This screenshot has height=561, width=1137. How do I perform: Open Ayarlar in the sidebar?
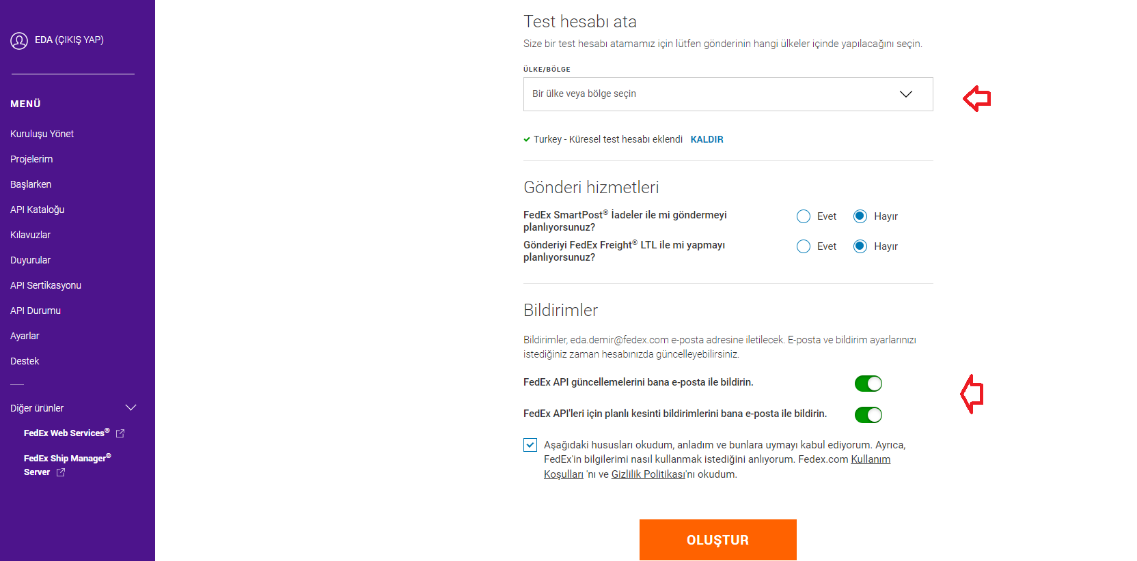click(25, 336)
